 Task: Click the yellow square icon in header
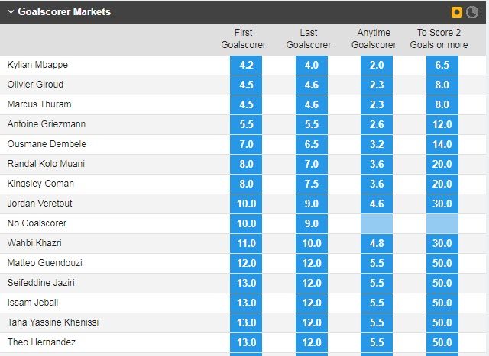coord(457,12)
